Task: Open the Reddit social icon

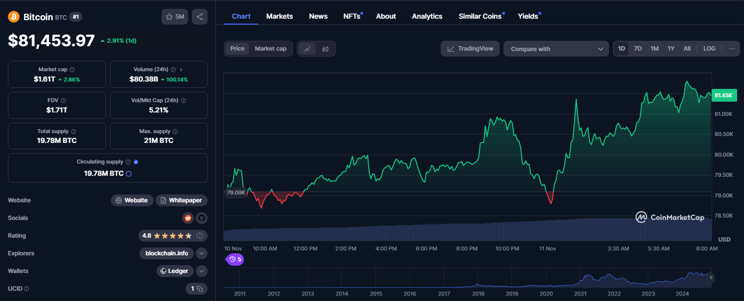Action: click(187, 218)
